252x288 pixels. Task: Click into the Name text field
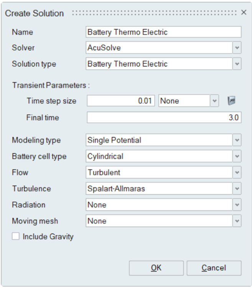164,32
